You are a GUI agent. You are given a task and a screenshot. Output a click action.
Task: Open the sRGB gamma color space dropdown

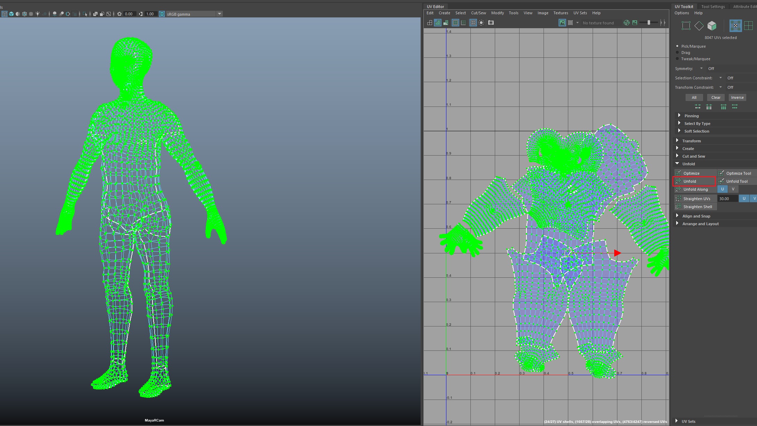219,14
